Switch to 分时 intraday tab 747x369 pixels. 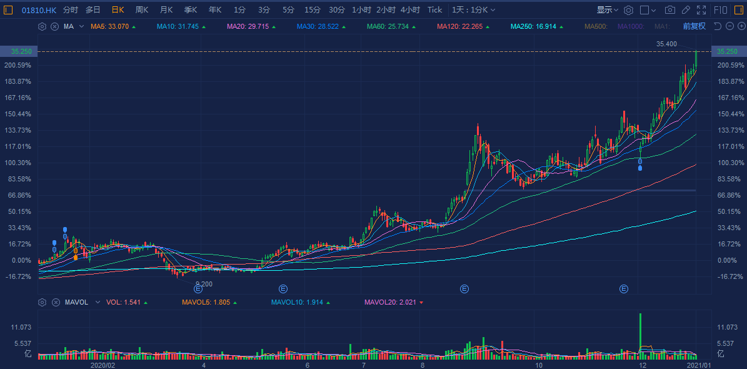click(x=71, y=10)
